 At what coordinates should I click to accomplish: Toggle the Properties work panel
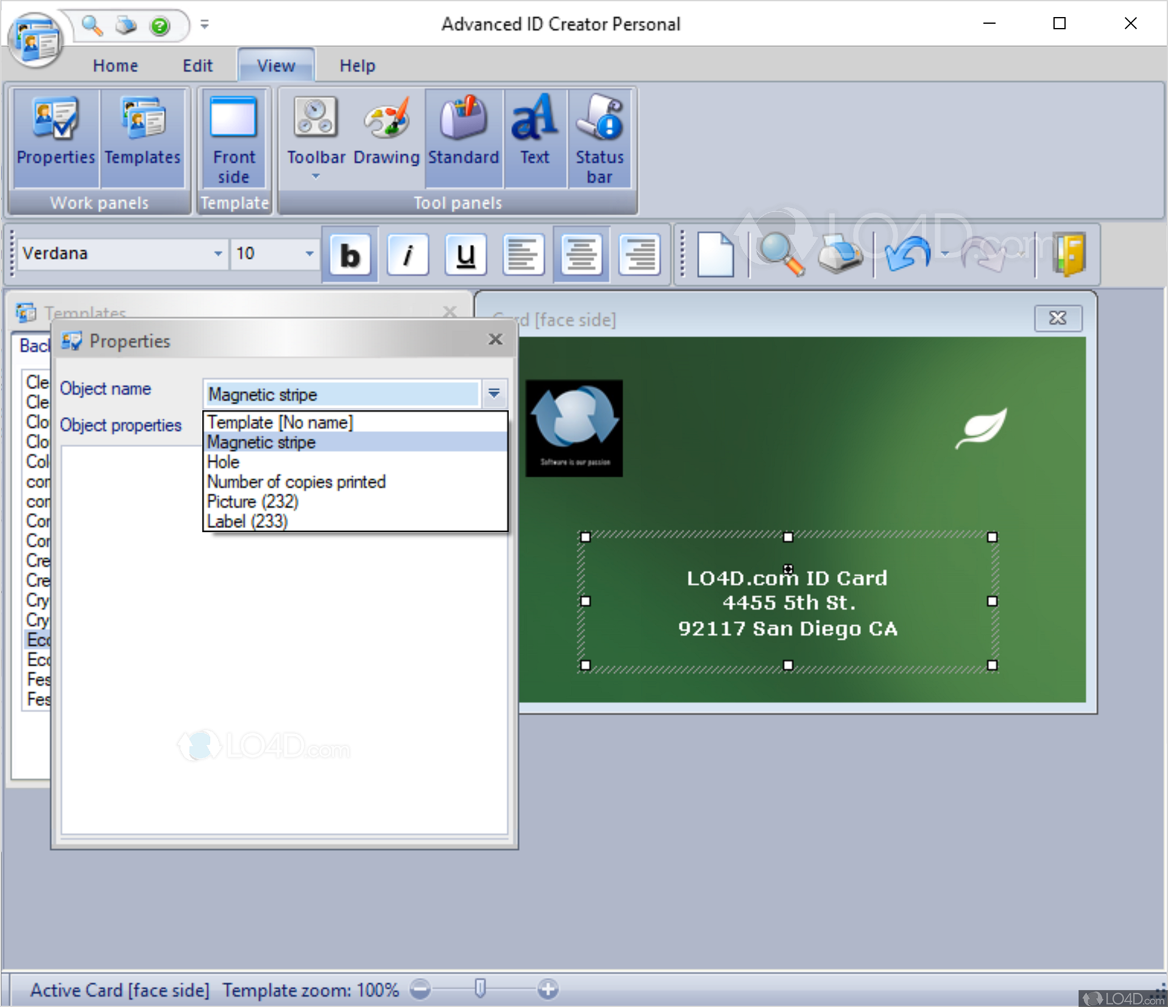pos(56,138)
